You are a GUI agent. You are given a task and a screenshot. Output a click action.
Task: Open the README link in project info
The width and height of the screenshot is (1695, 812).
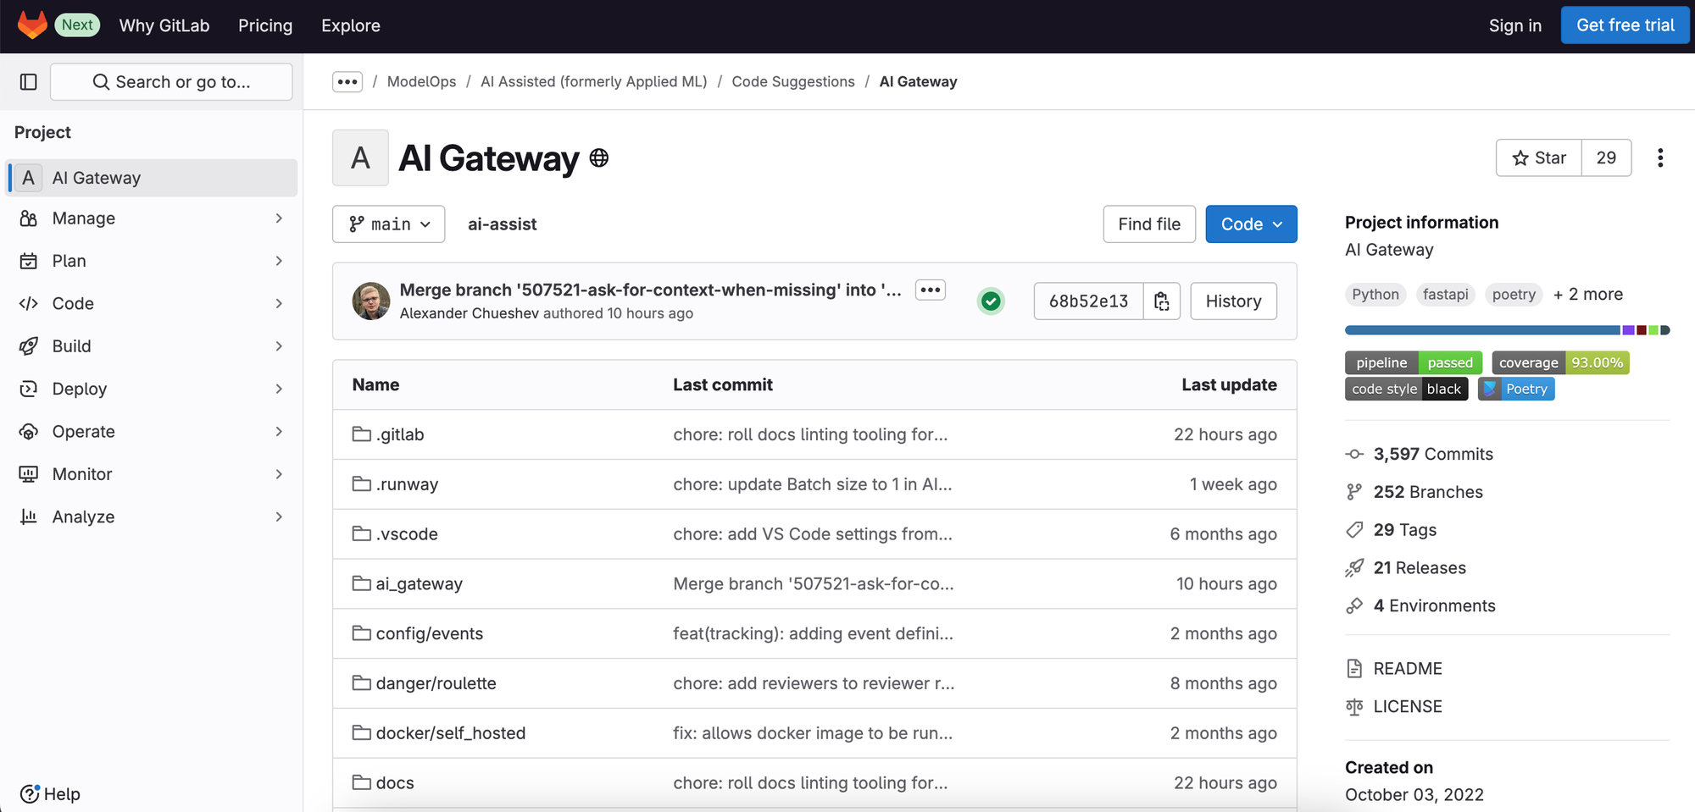coord(1407,668)
